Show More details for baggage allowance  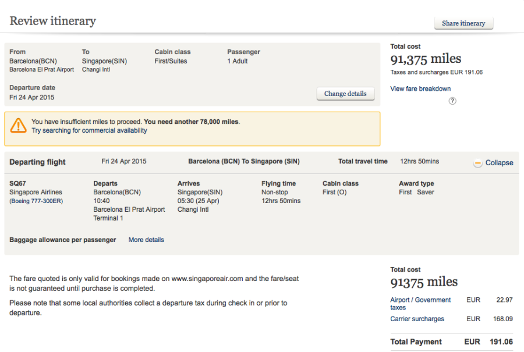pos(146,240)
